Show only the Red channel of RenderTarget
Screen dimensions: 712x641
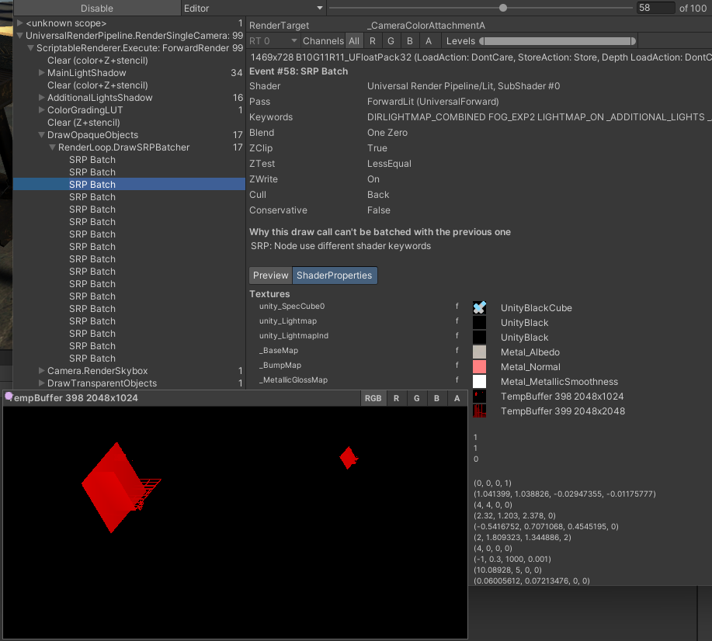[x=373, y=40]
